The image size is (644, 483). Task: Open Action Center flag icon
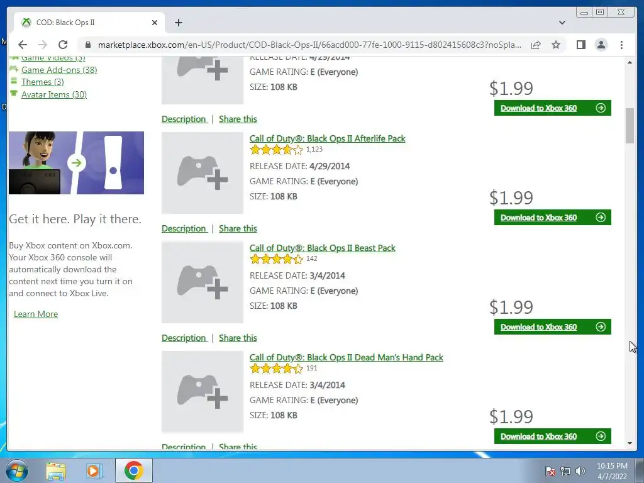pos(550,471)
